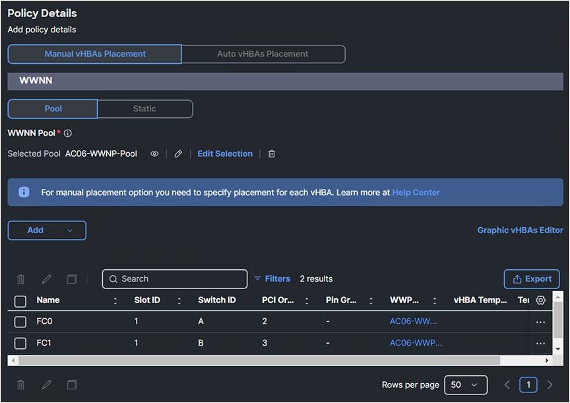
Task: Click selected pool name AC06-WWNP-Pool
Action: pyautogui.click(x=101, y=154)
